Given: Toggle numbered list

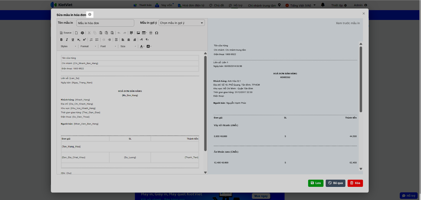Looking at the screenshot, I should point(91,40).
